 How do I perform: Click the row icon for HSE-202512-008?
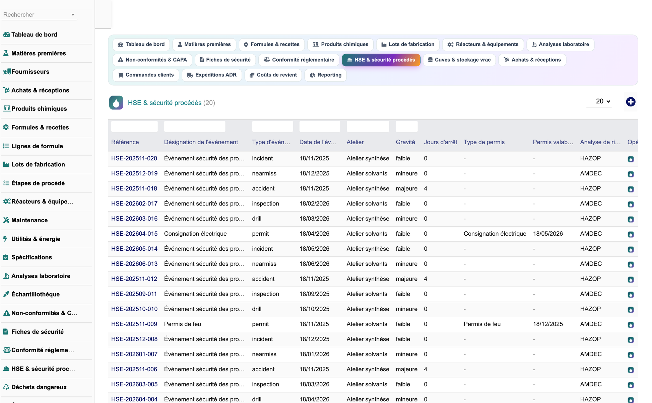[631, 340]
